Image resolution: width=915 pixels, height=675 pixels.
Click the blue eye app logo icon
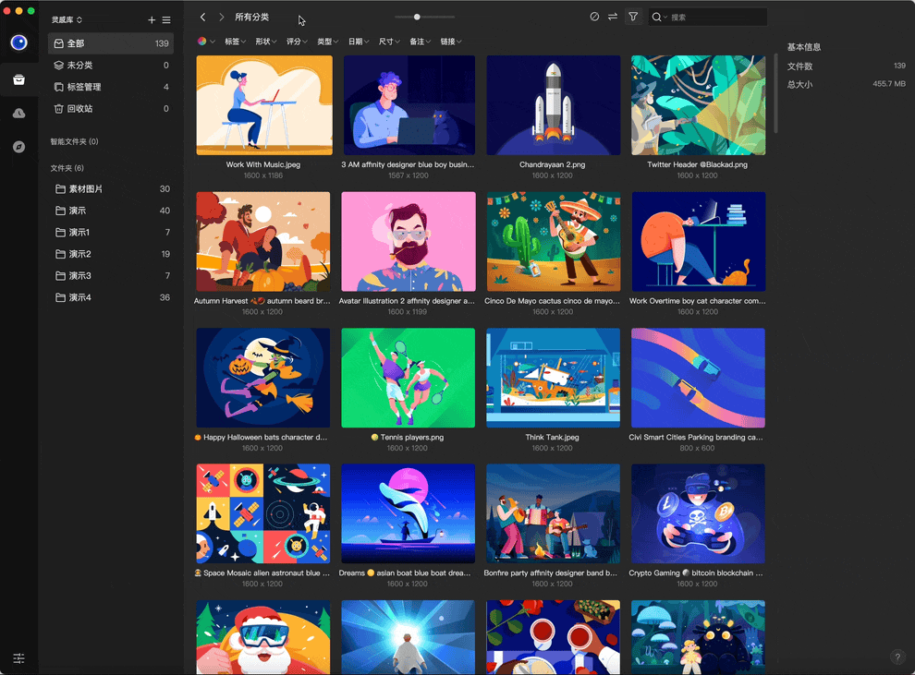point(18,42)
